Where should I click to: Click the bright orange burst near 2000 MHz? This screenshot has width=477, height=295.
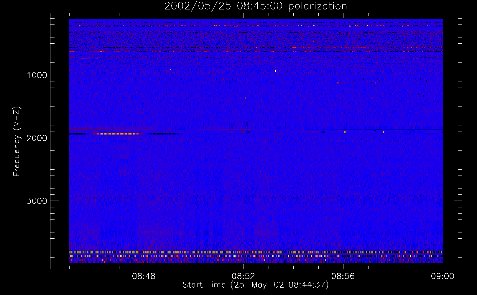[x=118, y=134]
